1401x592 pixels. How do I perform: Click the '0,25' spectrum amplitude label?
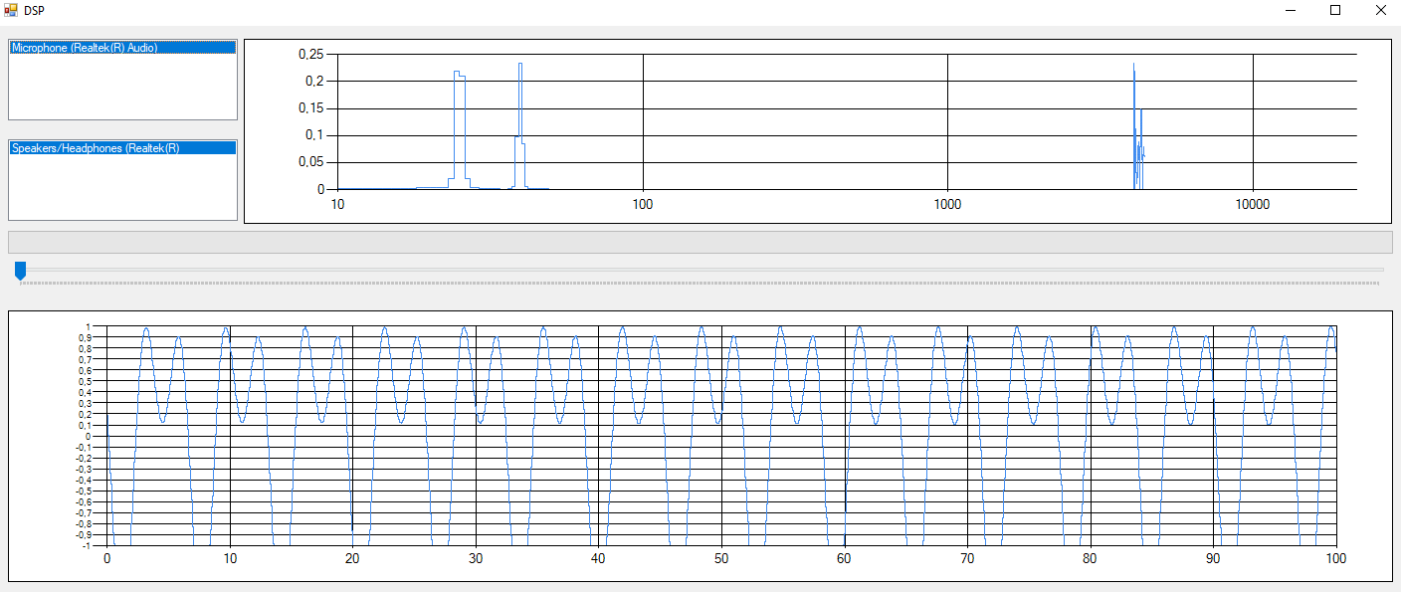(x=311, y=54)
